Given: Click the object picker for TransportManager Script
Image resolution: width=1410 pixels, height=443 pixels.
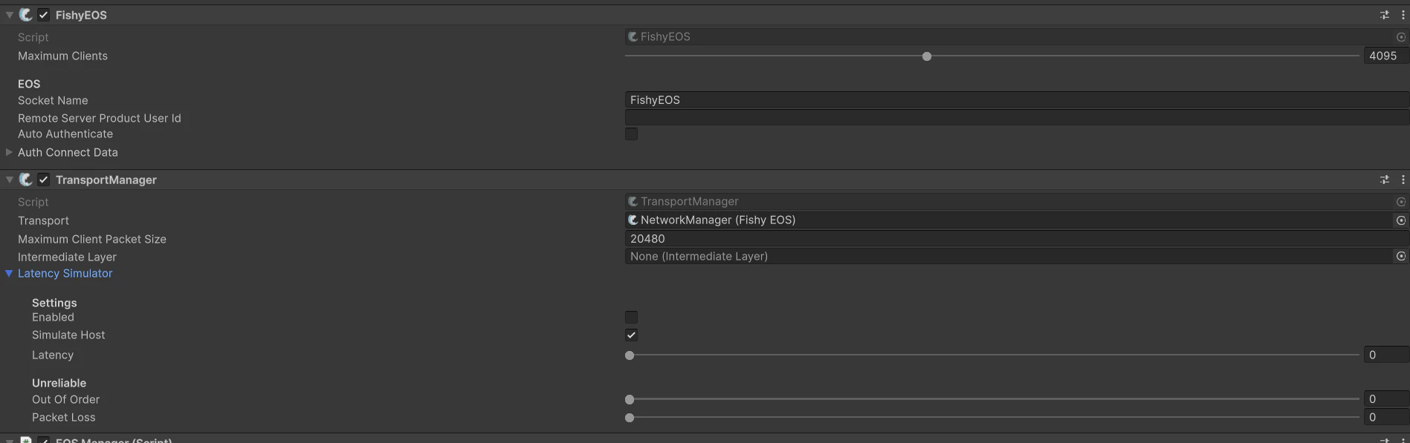Looking at the screenshot, I should (x=1401, y=202).
